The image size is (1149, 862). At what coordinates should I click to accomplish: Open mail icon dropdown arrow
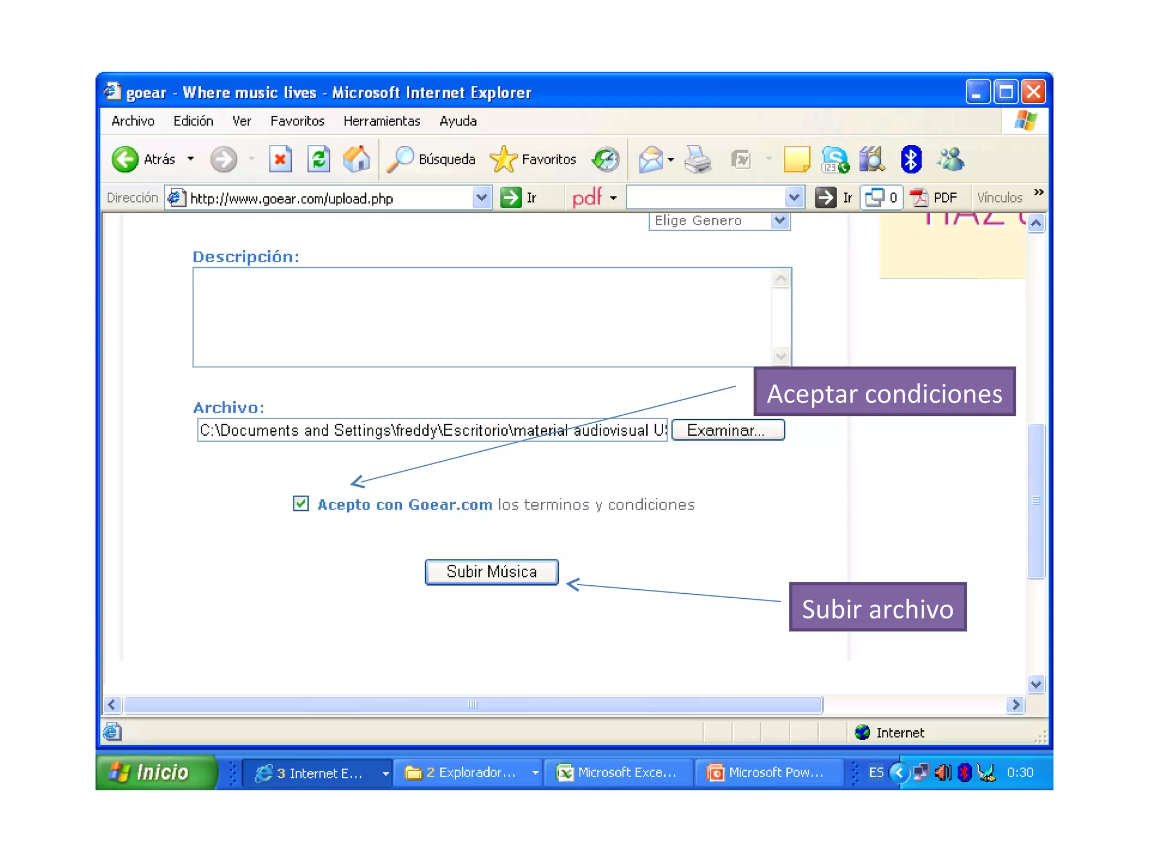[x=671, y=159]
